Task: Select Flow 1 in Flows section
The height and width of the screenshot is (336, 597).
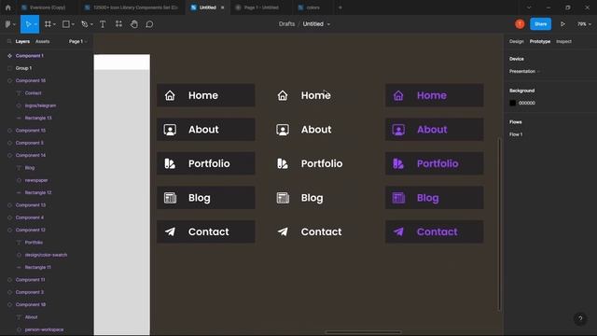Action: 516,134
